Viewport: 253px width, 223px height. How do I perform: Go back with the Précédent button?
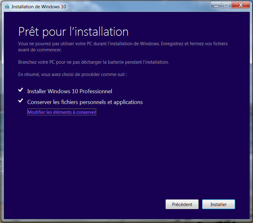[x=182, y=204]
